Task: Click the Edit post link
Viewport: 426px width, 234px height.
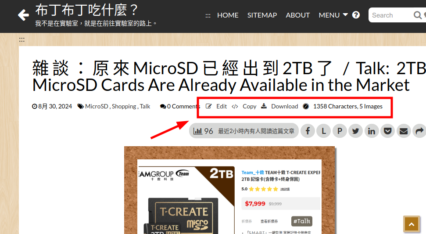Action: 222,106
